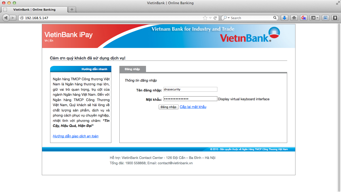Viewport: 341px width, 192px height.
Task: Expand the URL history dropdown arrow
Action: coord(210,18)
